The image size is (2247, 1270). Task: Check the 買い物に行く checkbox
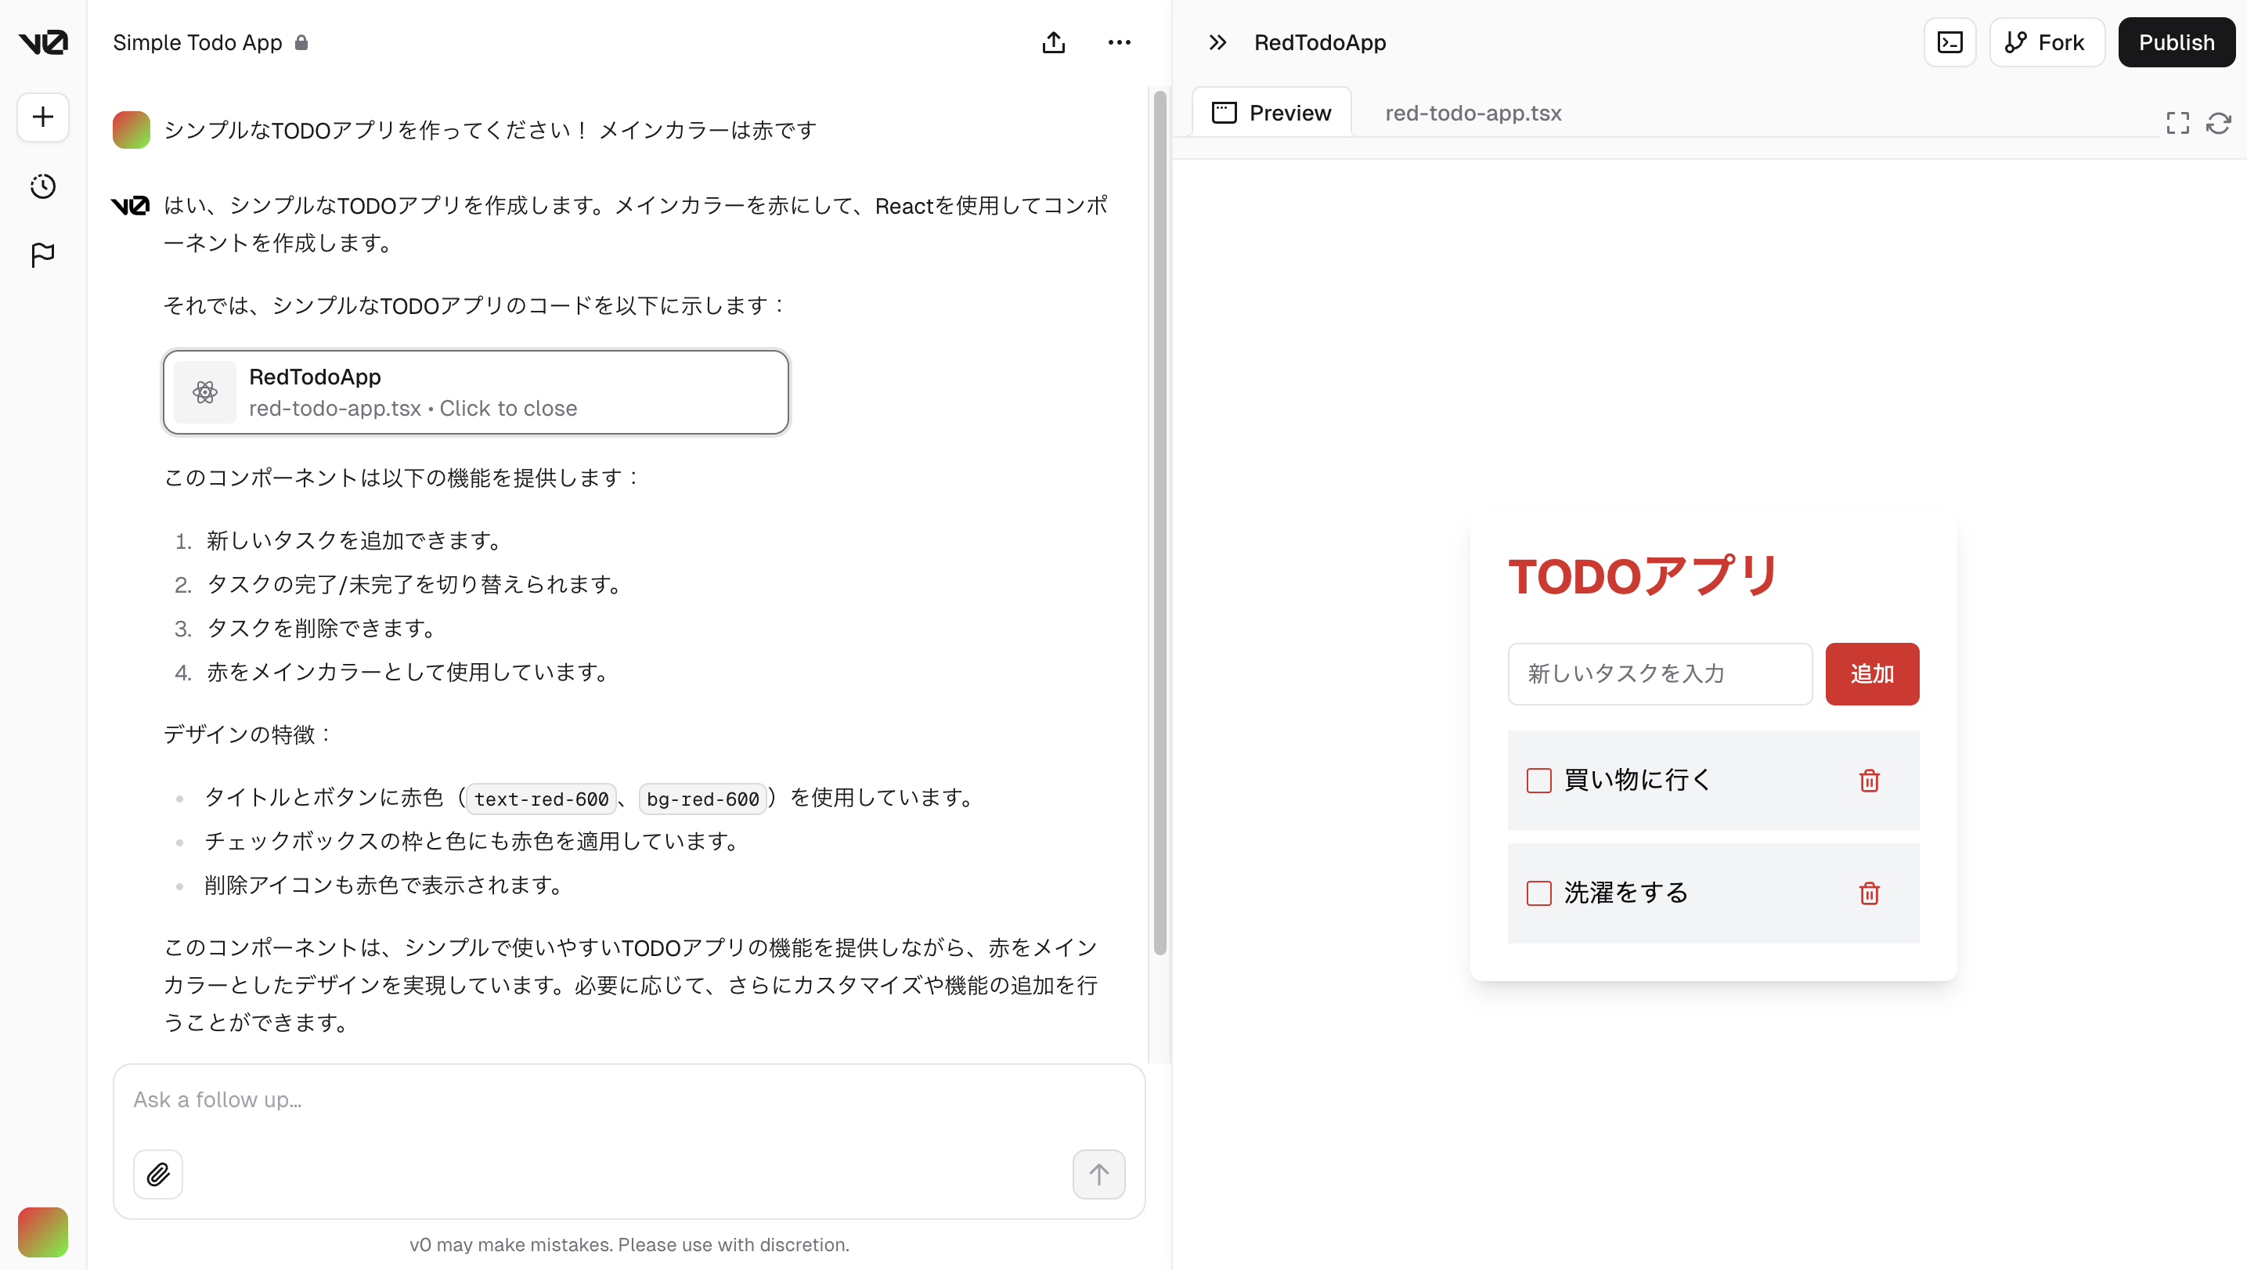pos(1539,781)
